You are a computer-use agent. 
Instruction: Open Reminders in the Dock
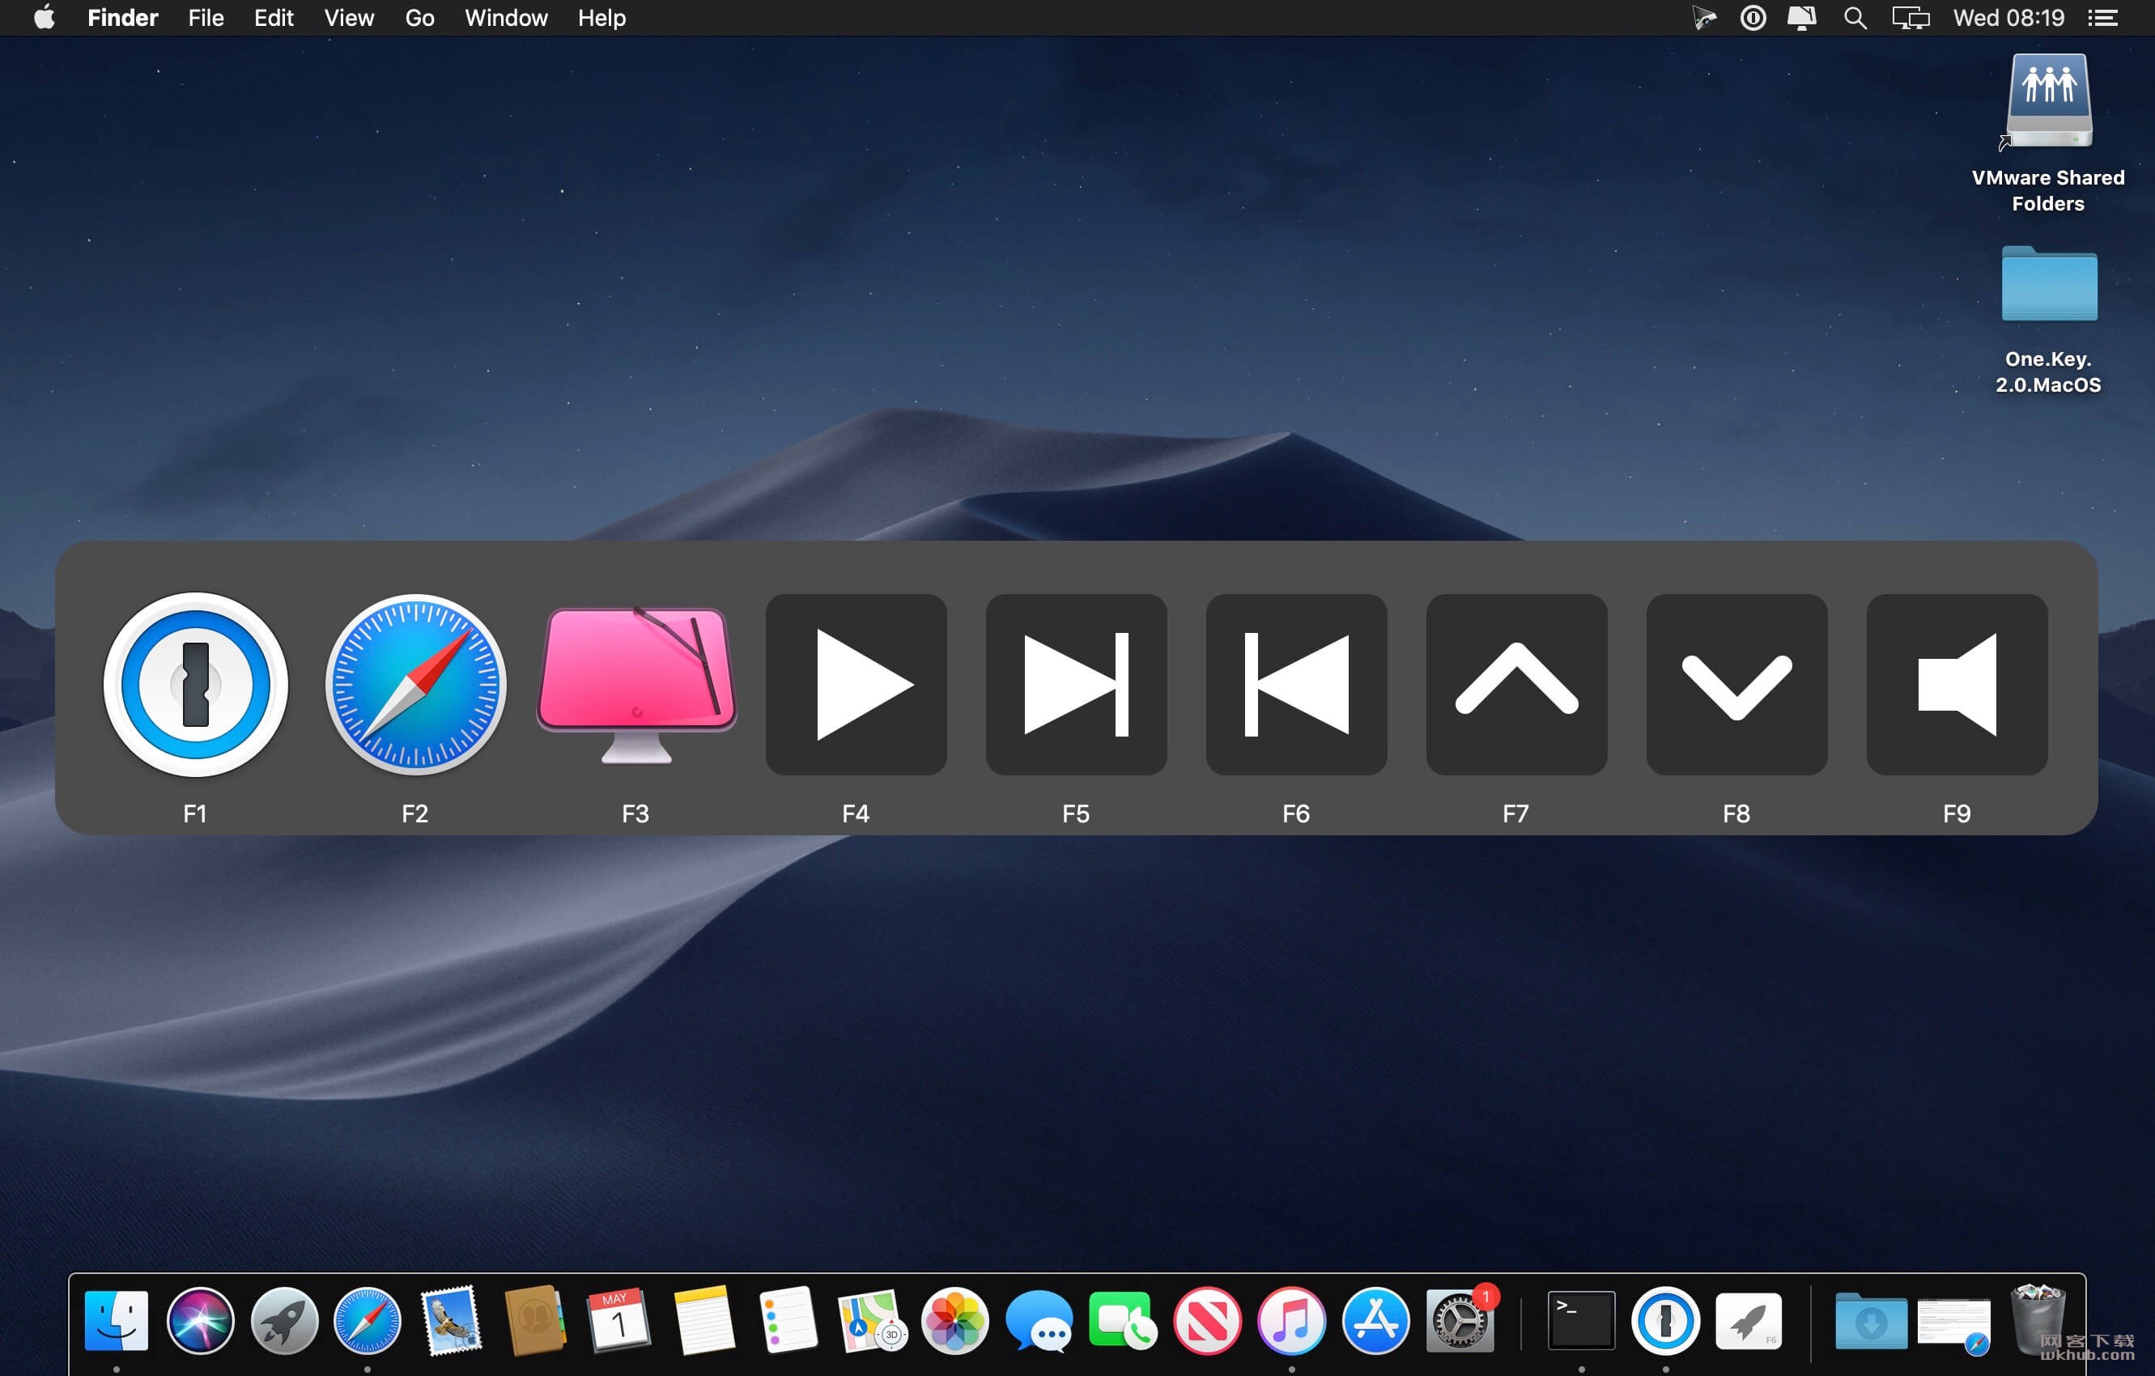coord(788,1320)
